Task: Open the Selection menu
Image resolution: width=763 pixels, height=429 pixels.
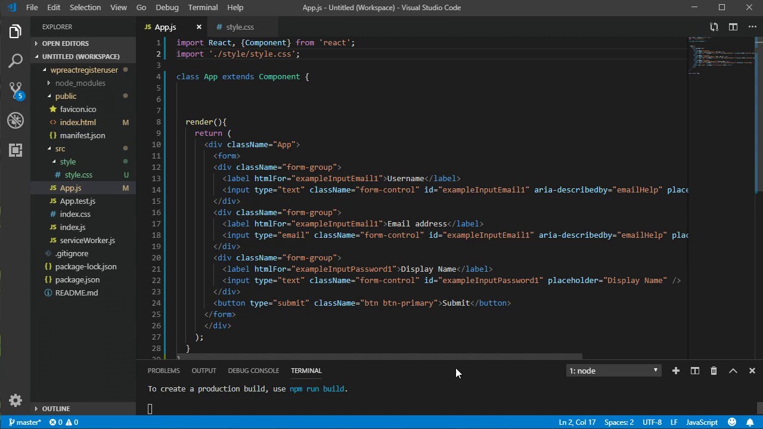Action: (x=85, y=7)
